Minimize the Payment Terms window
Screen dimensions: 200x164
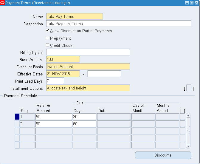point(187,3)
